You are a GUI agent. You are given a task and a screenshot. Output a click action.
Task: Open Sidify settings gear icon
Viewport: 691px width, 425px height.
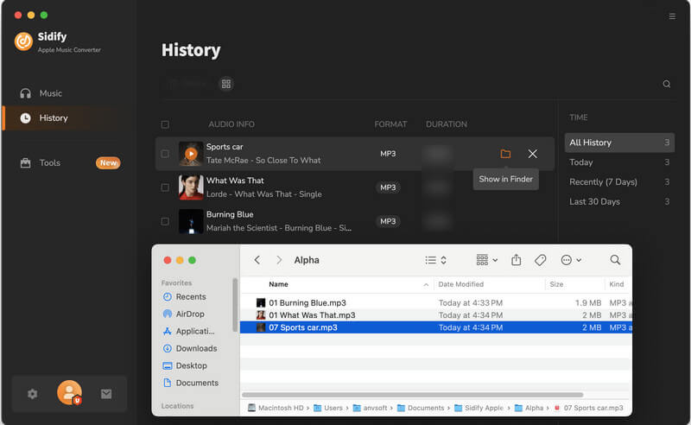click(32, 394)
